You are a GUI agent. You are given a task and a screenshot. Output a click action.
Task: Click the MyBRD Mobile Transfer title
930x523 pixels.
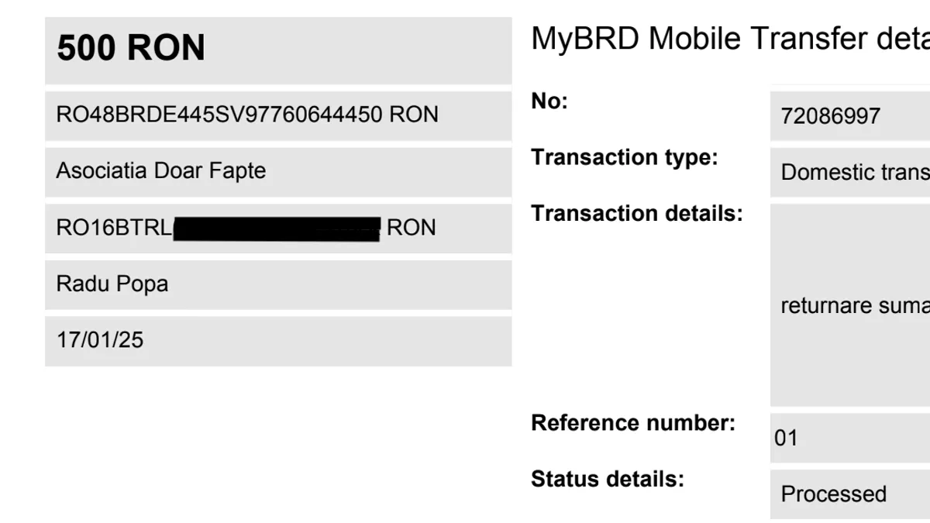[728, 39]
